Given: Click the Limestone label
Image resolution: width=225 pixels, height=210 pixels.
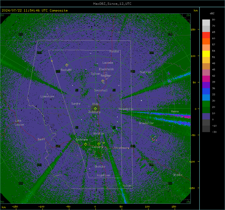Looking at the screenshot, I should pos(47,96).
